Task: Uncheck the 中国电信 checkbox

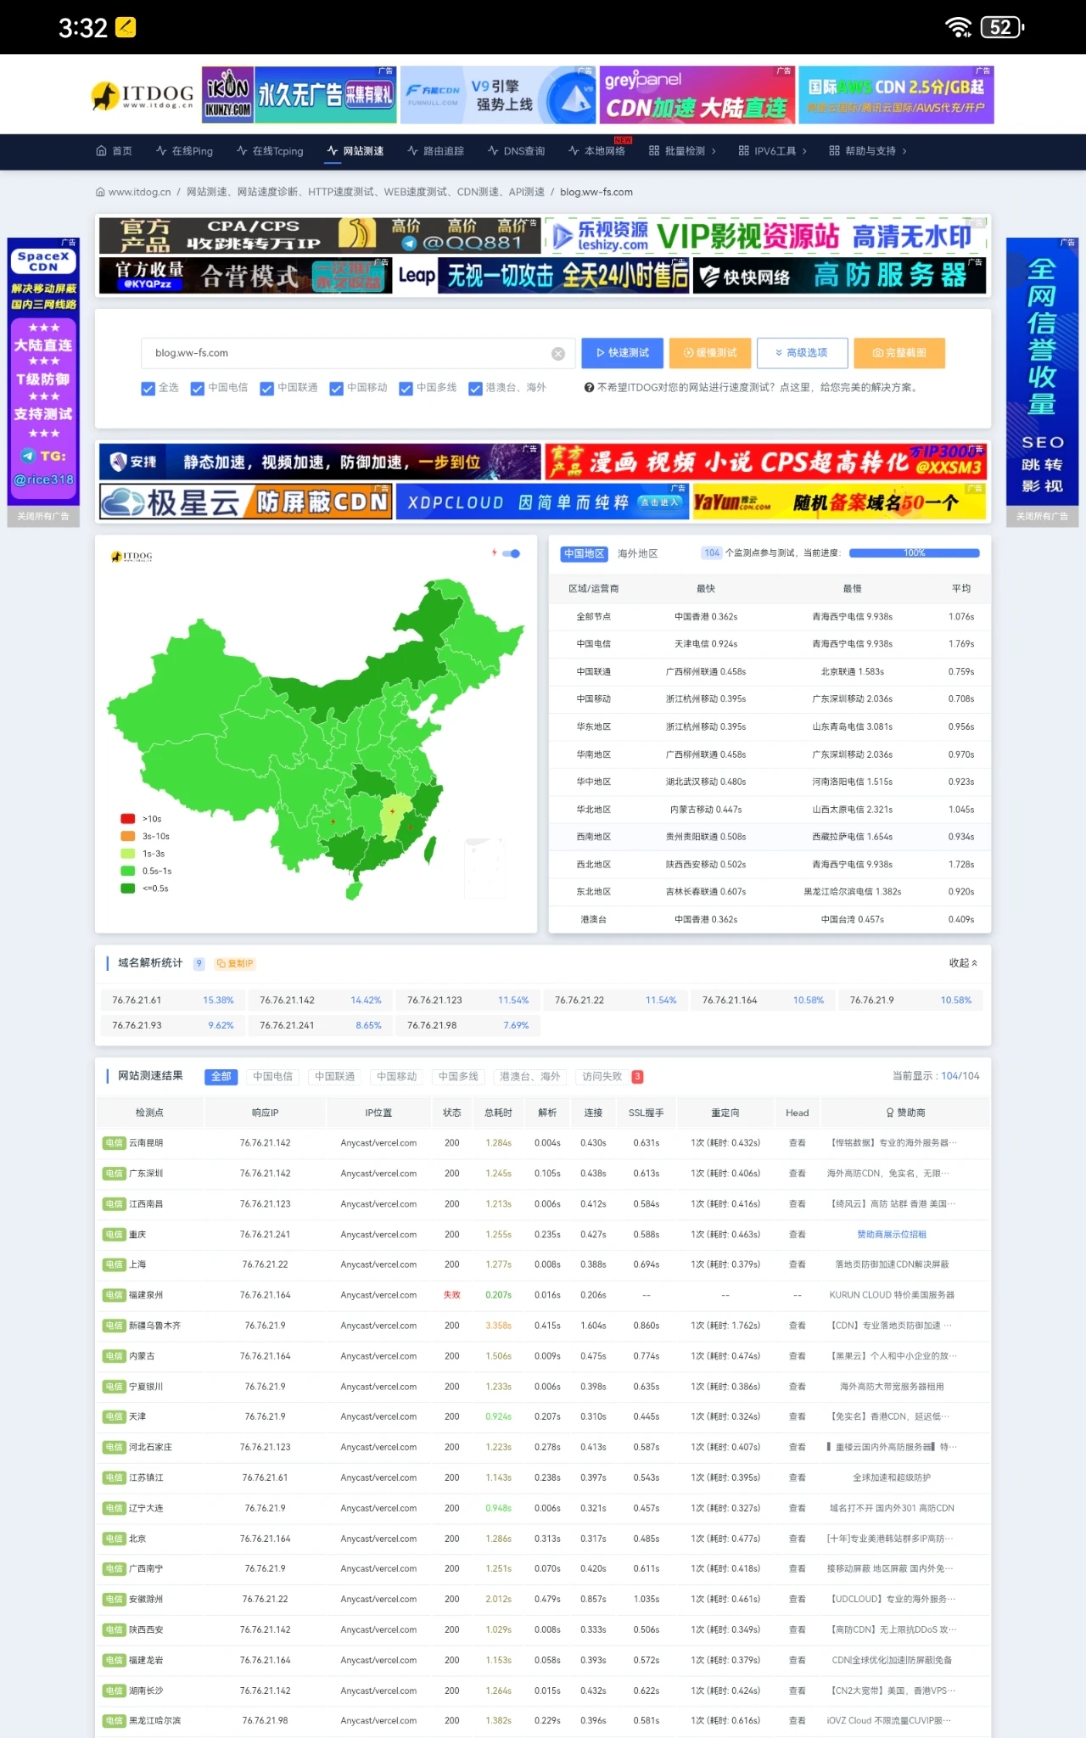Action: tap(198, 389)
